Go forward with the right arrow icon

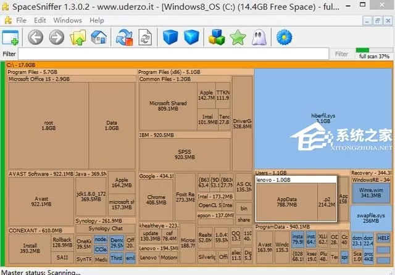[56, 38]
